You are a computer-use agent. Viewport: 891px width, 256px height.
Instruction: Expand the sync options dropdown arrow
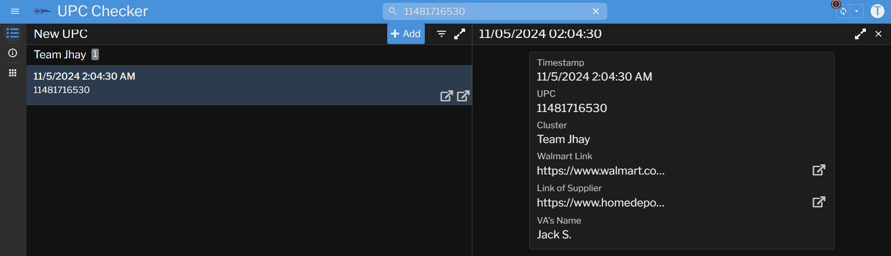(857, 12)
